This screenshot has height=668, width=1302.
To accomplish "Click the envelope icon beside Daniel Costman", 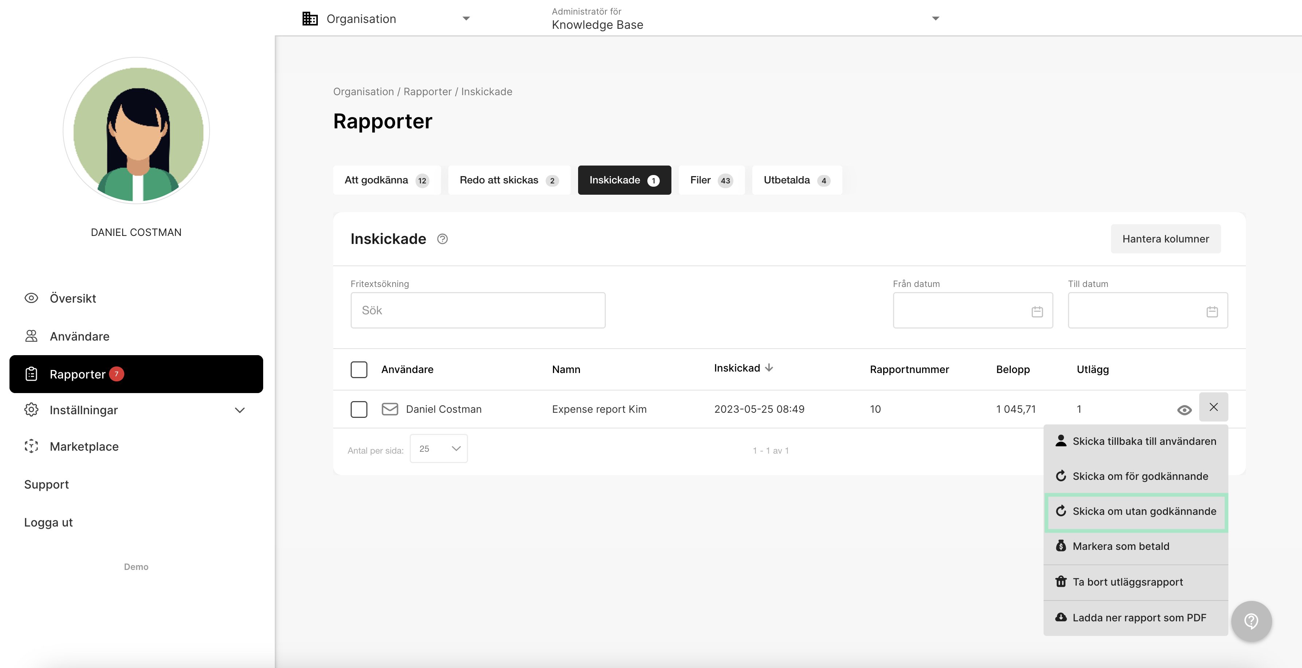I will pyautogui.click(x=390, y=409).
